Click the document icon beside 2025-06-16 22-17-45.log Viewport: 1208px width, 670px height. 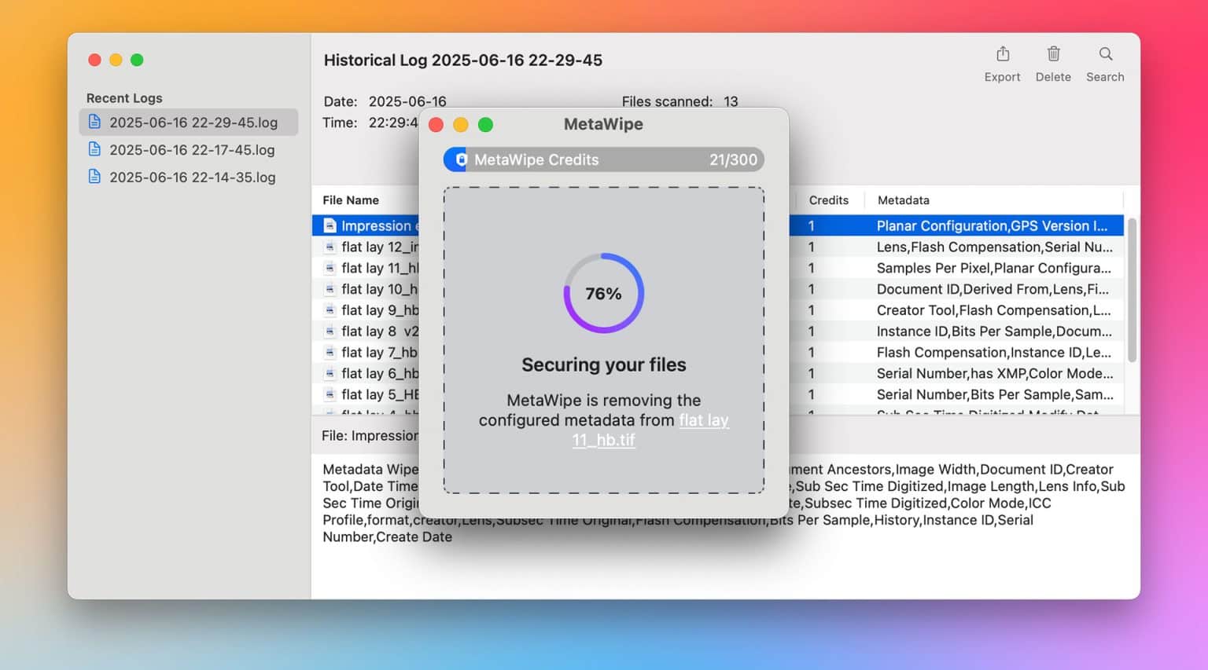tap(95, 149)
